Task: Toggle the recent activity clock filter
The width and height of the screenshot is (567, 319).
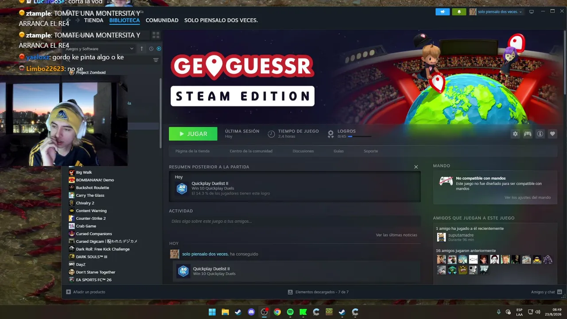Action: [x=151, y=49]
